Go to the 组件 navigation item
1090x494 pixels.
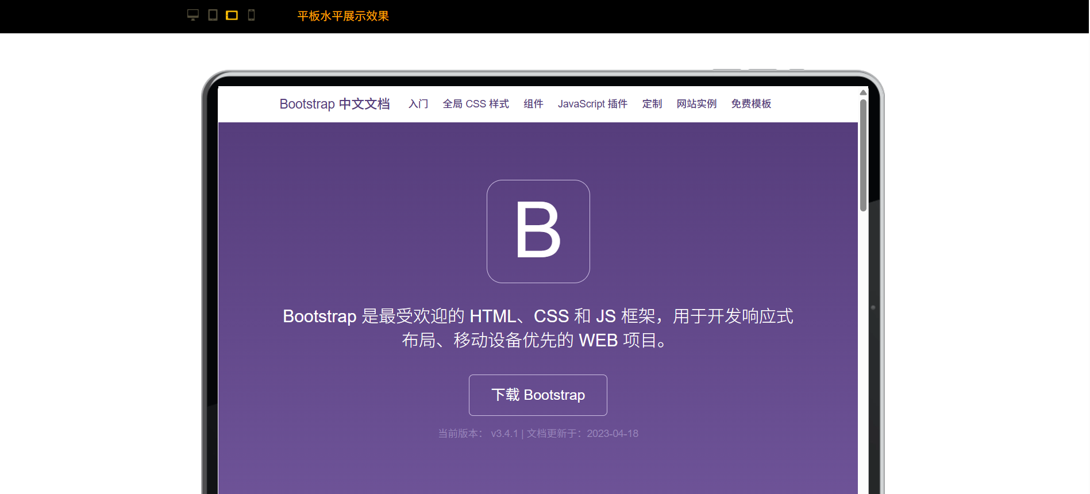click(533, 104)
